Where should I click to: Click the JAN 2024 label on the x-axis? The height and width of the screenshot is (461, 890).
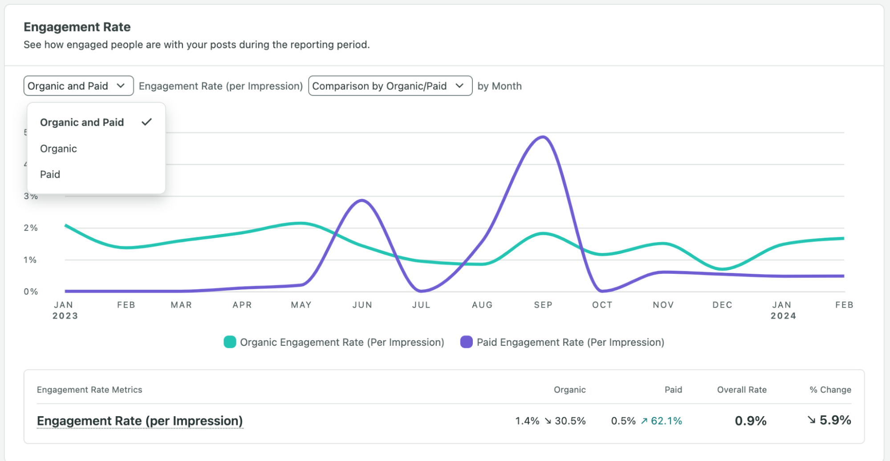pyautogui.click(x=783, y=310)
